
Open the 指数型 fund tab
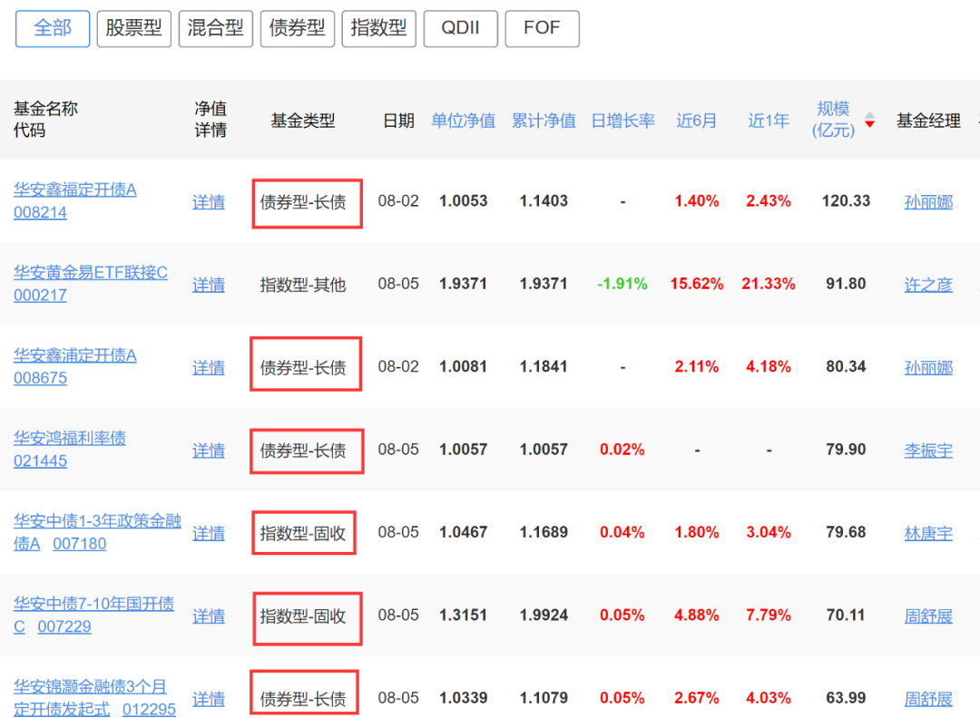point(378,28)
